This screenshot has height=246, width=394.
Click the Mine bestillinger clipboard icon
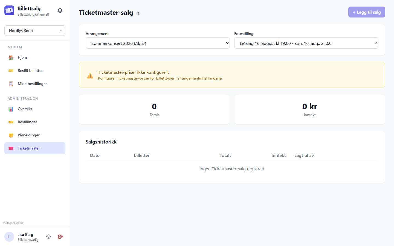11,84
